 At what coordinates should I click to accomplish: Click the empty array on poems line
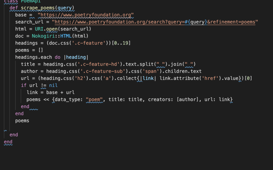41,50
